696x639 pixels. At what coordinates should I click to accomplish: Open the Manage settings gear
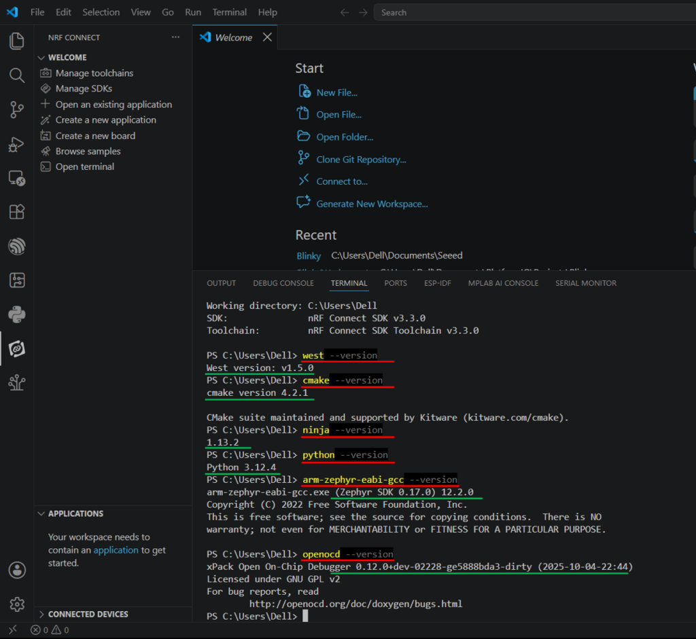17,604
